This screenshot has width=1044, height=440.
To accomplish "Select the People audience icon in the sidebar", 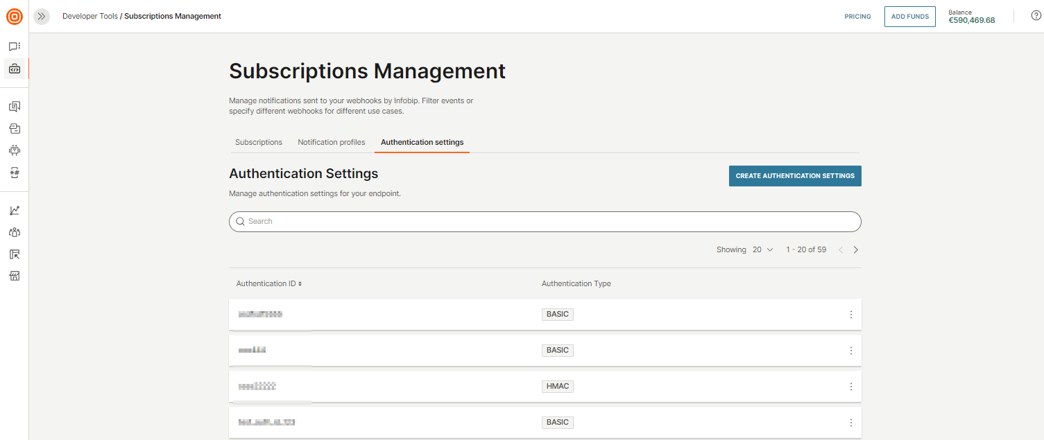I will (14, 231).
